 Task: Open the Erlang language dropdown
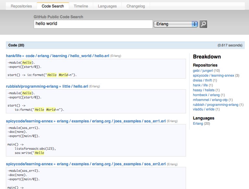pos(175,24)
